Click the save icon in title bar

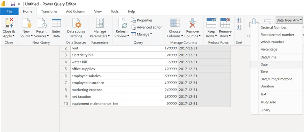click(x=13, y=4)
